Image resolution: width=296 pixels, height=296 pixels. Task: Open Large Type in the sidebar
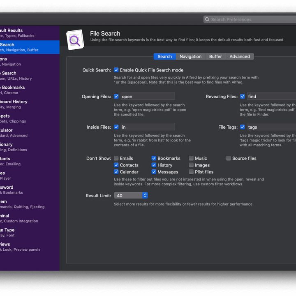pos(30,232)
